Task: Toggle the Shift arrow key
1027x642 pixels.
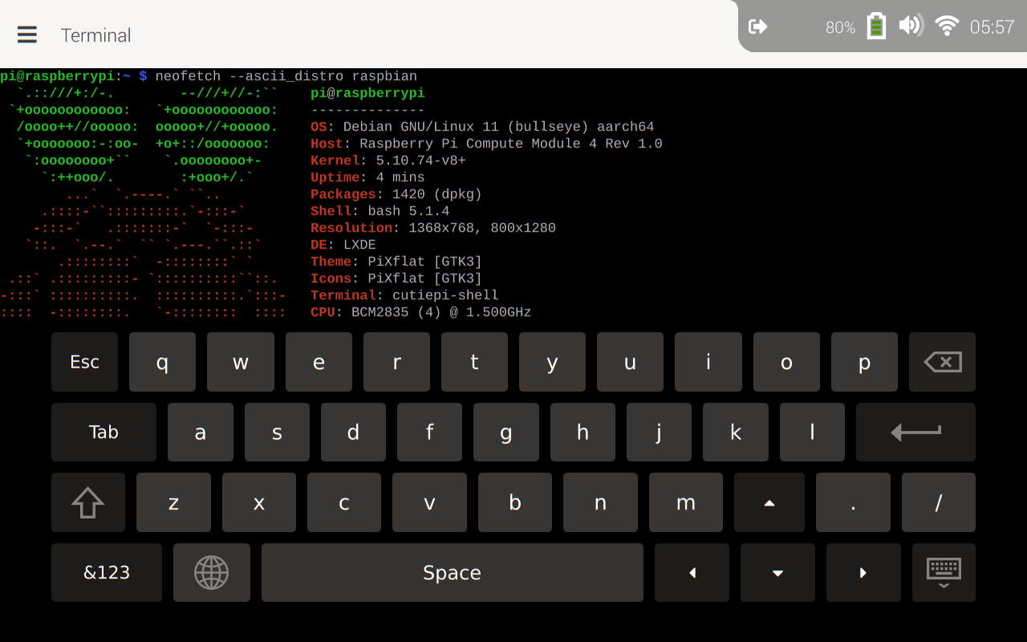Action: (87, 502)
